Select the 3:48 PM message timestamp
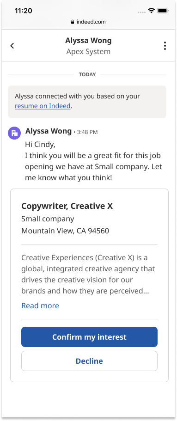Screen dimensions: 177x421 coord(87,132)
